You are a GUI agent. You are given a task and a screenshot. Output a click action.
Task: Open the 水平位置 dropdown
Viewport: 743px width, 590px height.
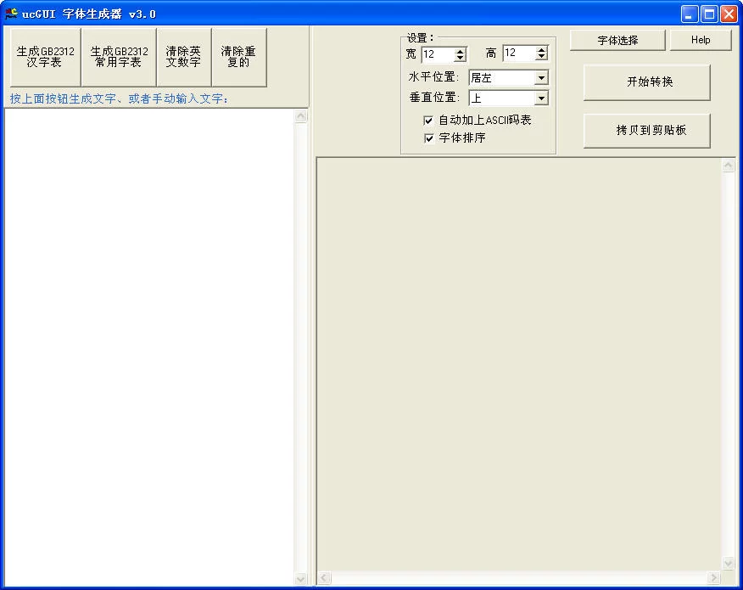pos(541,78)
